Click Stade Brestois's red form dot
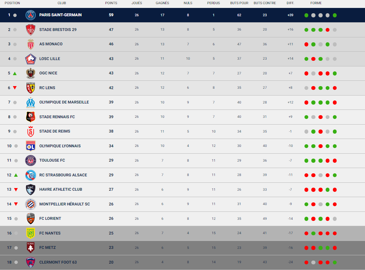This screenshot has height=270, width=365. point(328,30)
